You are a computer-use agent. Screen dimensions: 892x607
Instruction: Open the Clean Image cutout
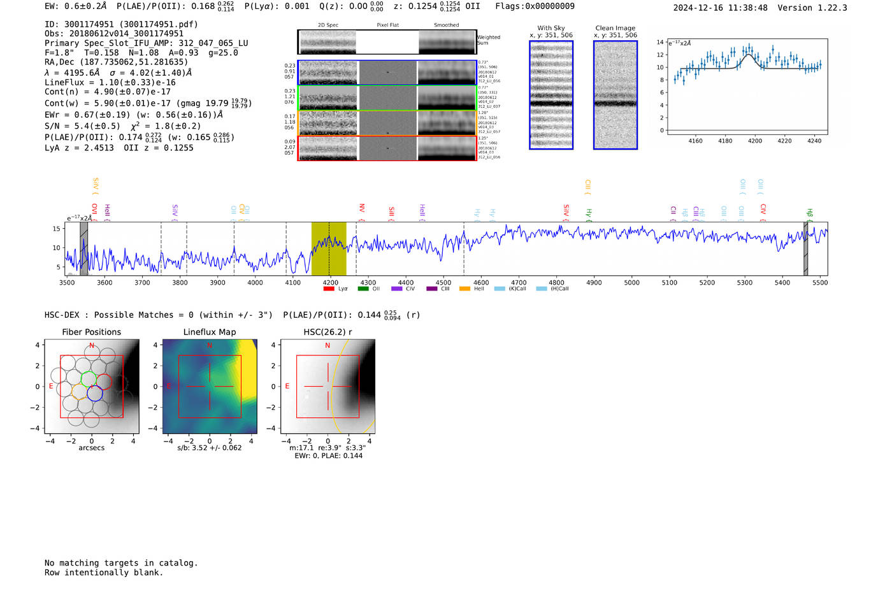coord(615,95)
